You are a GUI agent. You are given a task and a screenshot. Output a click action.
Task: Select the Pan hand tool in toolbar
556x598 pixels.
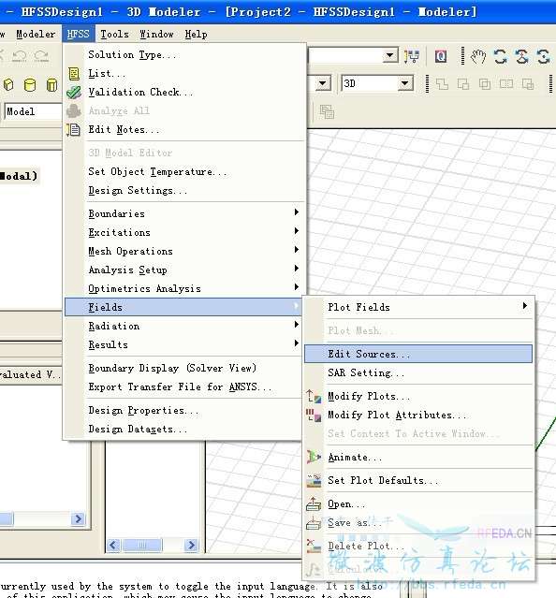478,57
